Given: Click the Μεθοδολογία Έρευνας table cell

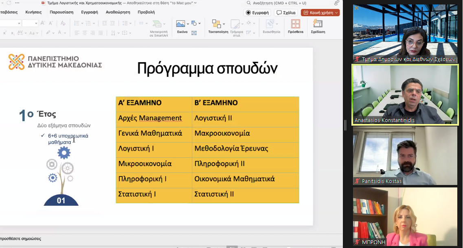Looking at the screenshot, I should tap(246, 149).
